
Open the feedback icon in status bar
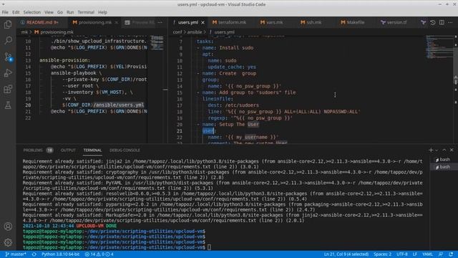pos(441,254)
